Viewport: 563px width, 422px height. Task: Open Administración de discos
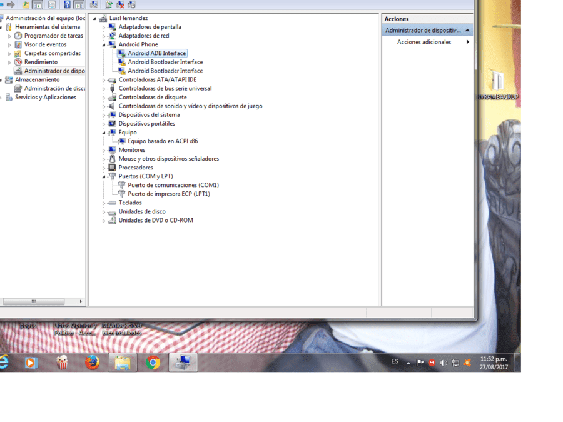pyautogui.click(x=54, y=88)
